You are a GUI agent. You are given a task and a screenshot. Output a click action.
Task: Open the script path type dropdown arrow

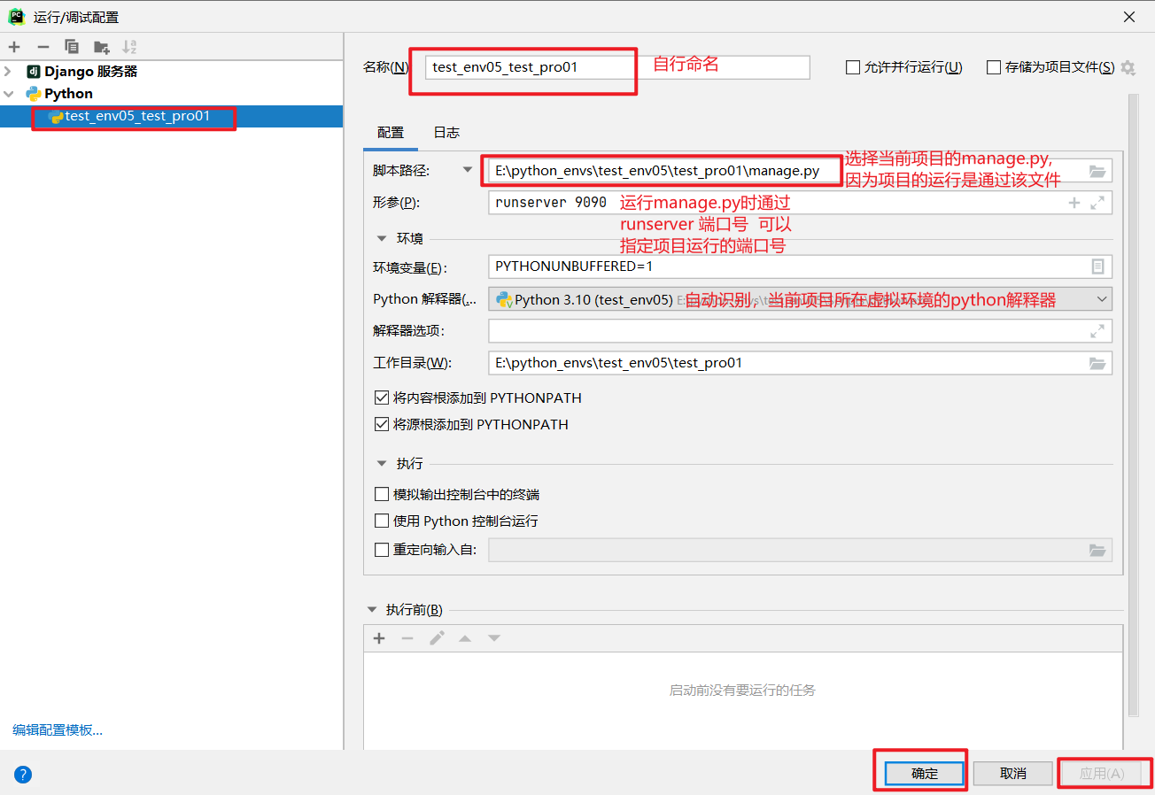(x=468, y=170)
